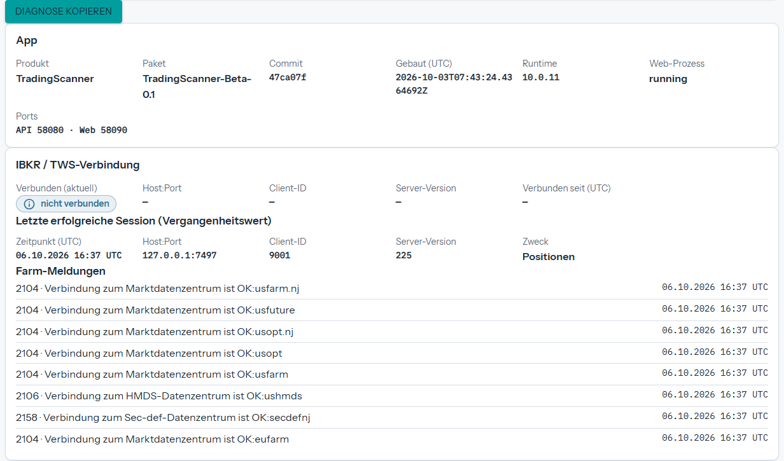Click the DIAGNOSE KOPIEREN button
Image resolution: width=784 pixels, height=461 pixels.
click(64, 11)
